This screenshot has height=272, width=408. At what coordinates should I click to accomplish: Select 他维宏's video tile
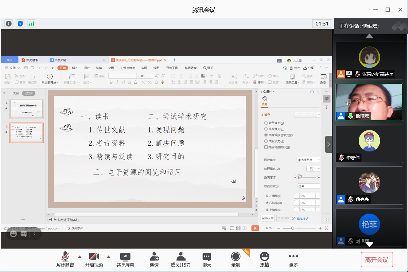(369, 102)
